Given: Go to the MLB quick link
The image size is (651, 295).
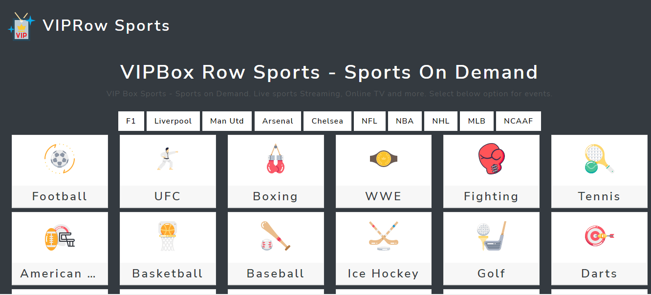Looking at the screenshot, I should [x=477, y=121].
